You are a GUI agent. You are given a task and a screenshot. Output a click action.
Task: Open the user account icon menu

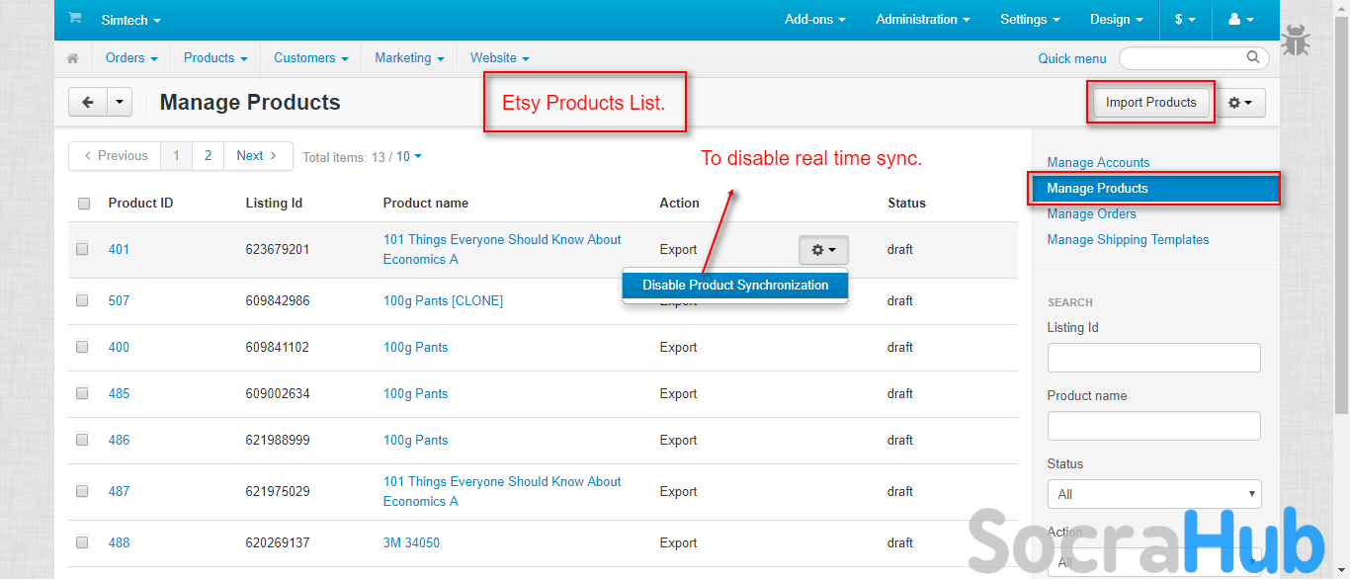coord(1240,20)
